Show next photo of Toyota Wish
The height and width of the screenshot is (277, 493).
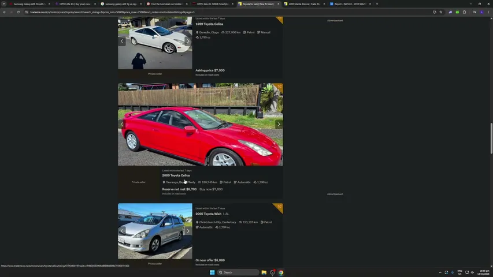click(x=188, y=231)
